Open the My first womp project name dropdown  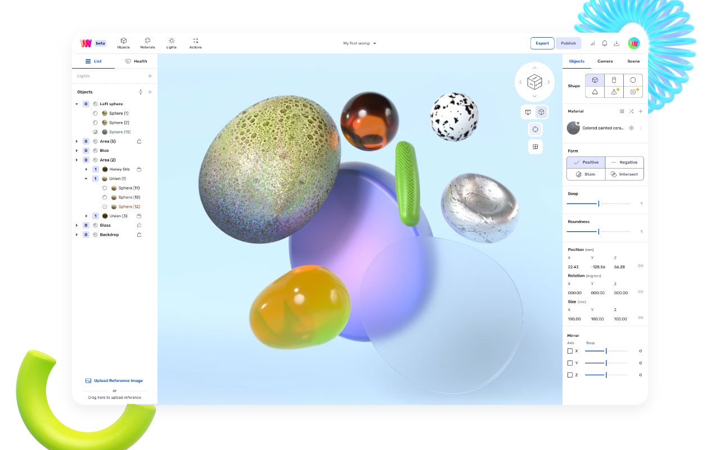coord(359,43)
